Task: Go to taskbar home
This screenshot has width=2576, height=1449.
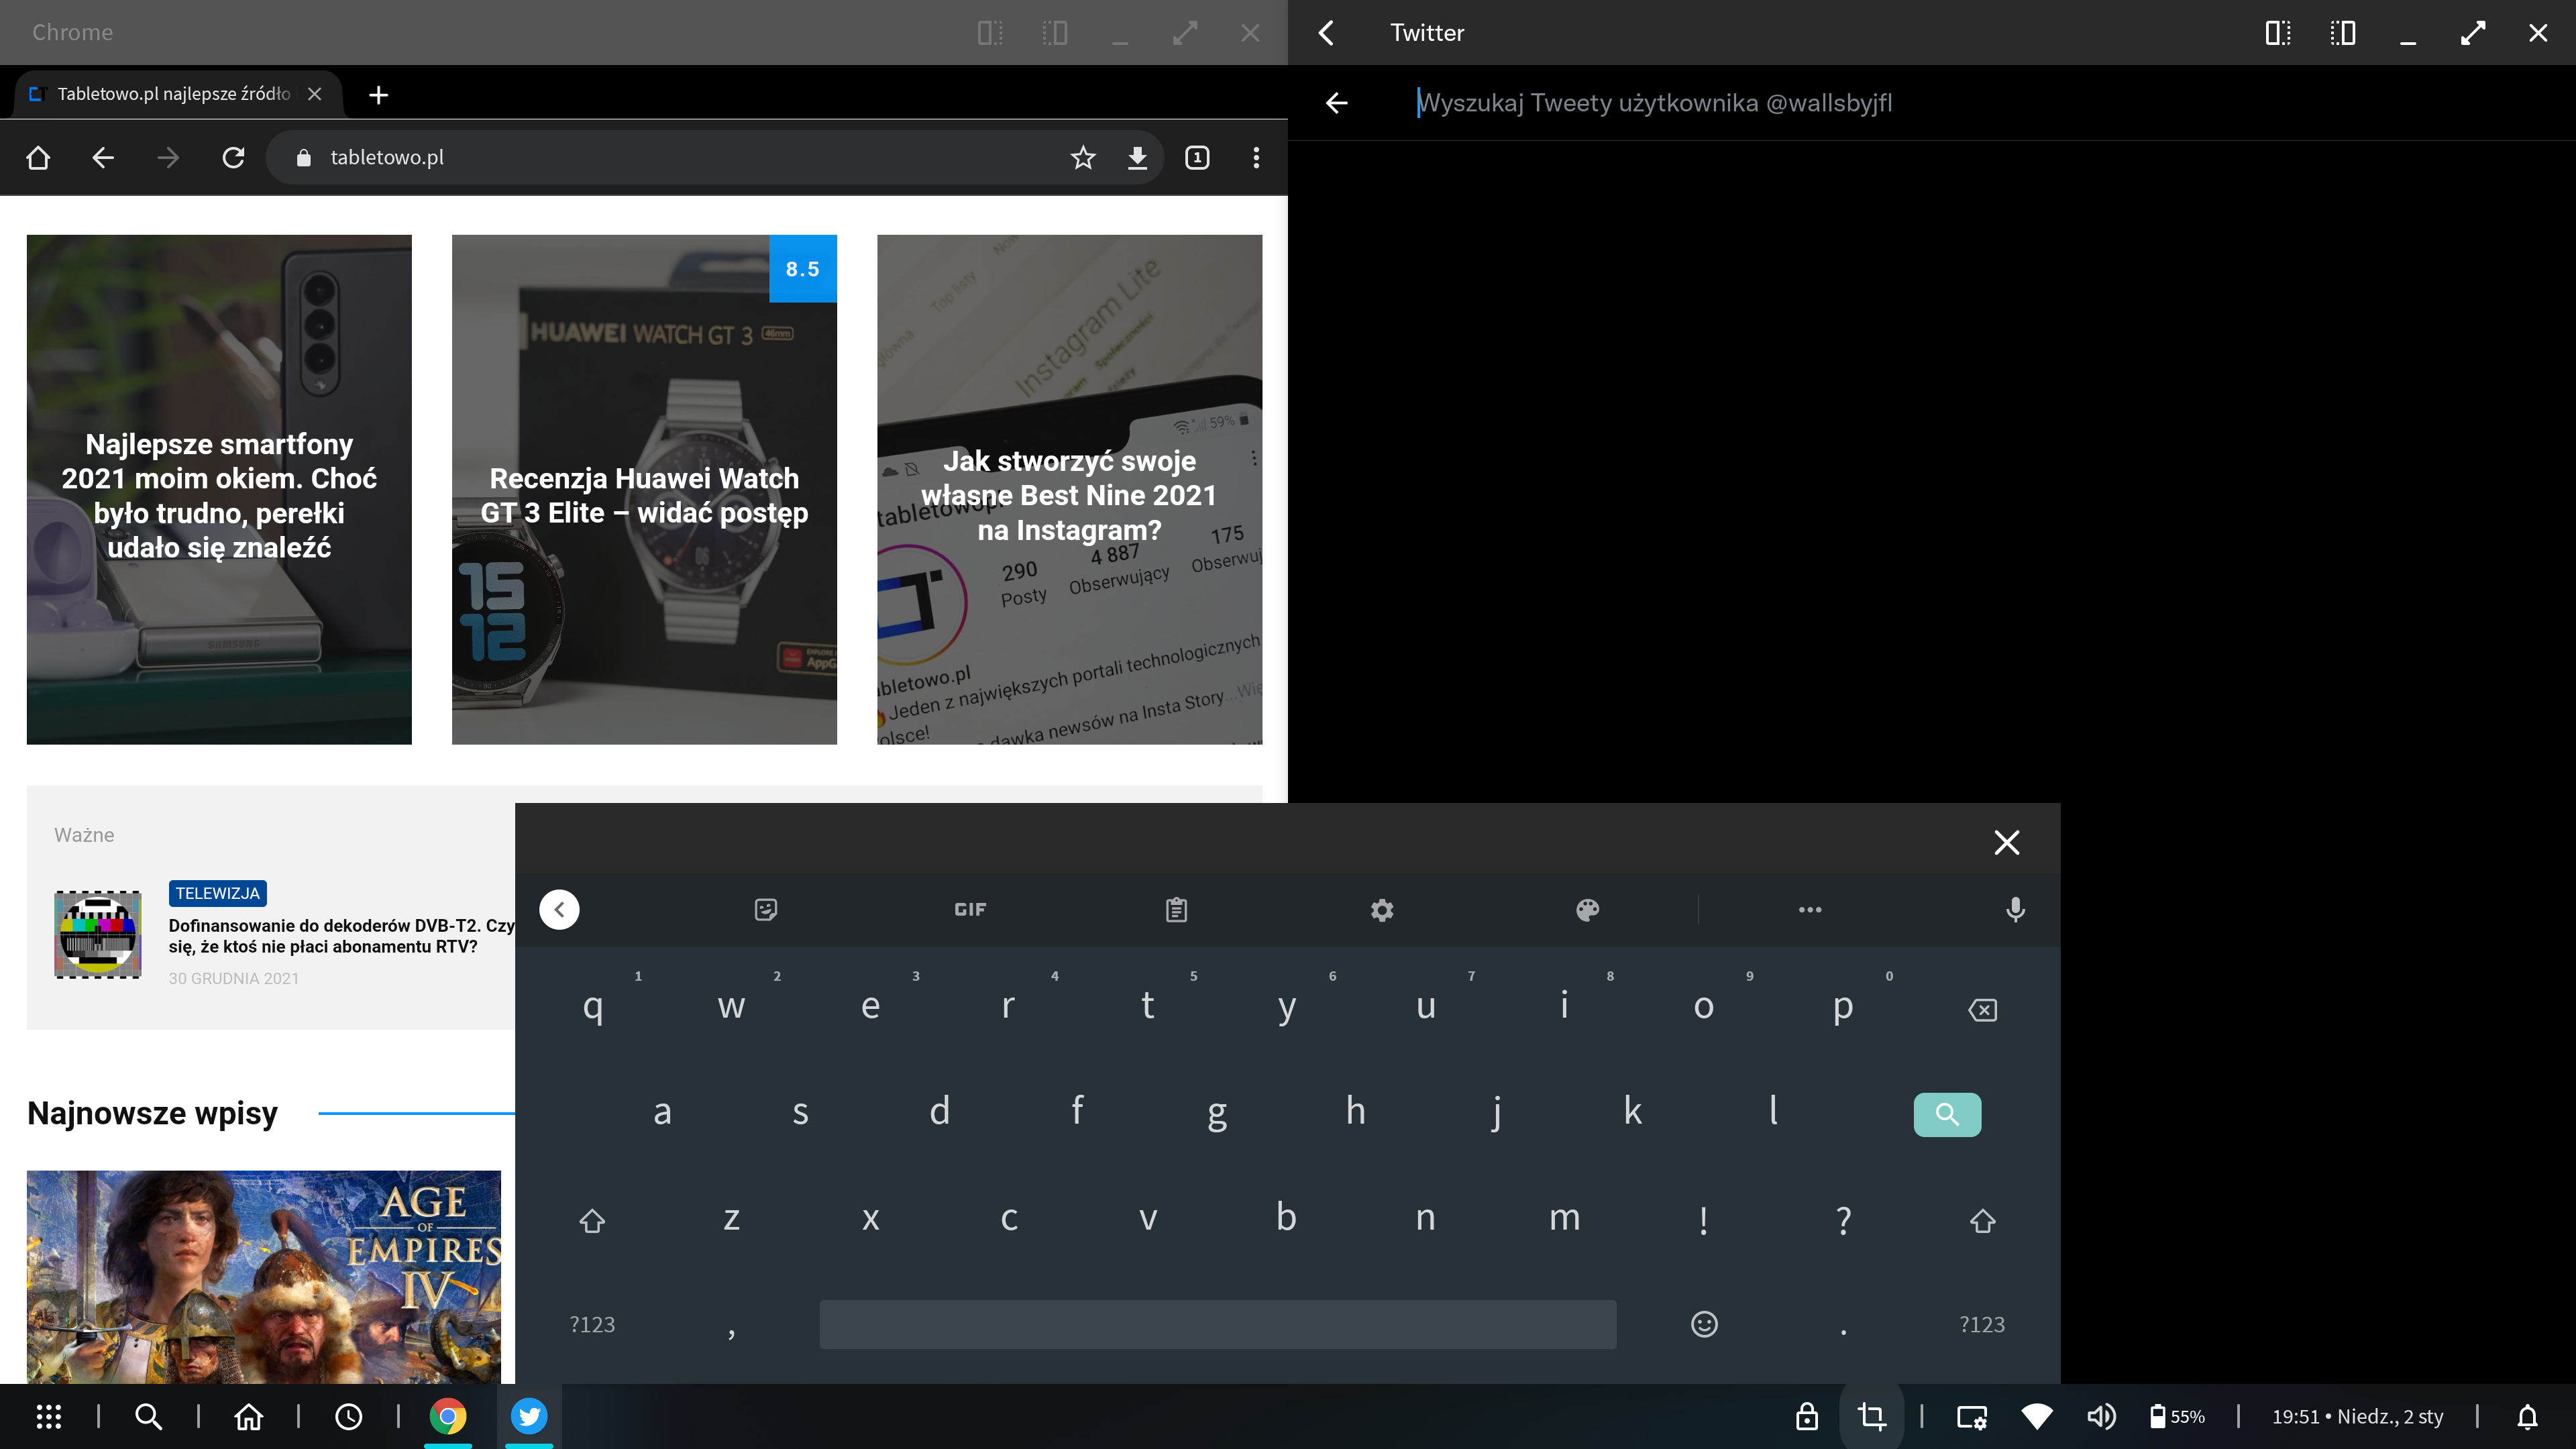Action: [248, 1416]
